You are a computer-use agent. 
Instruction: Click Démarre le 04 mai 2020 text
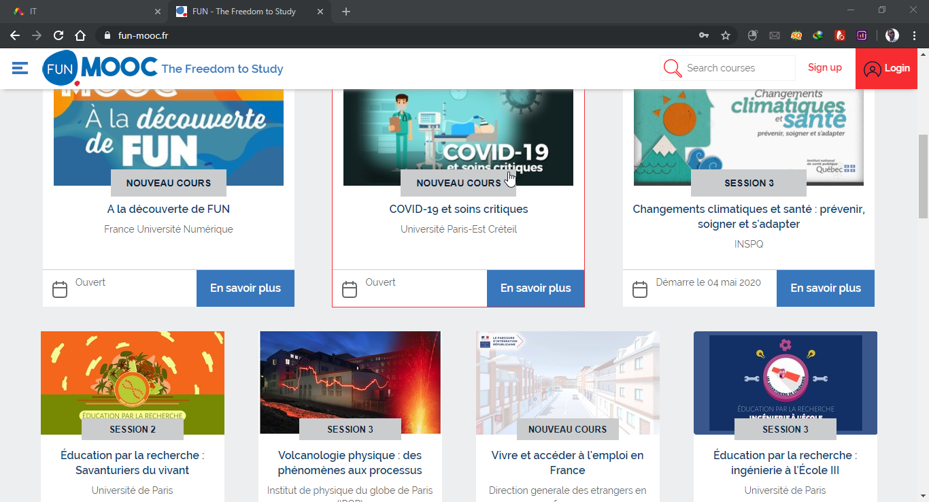[708, 282]
